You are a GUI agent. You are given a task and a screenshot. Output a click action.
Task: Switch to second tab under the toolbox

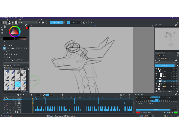pos(16,66)
